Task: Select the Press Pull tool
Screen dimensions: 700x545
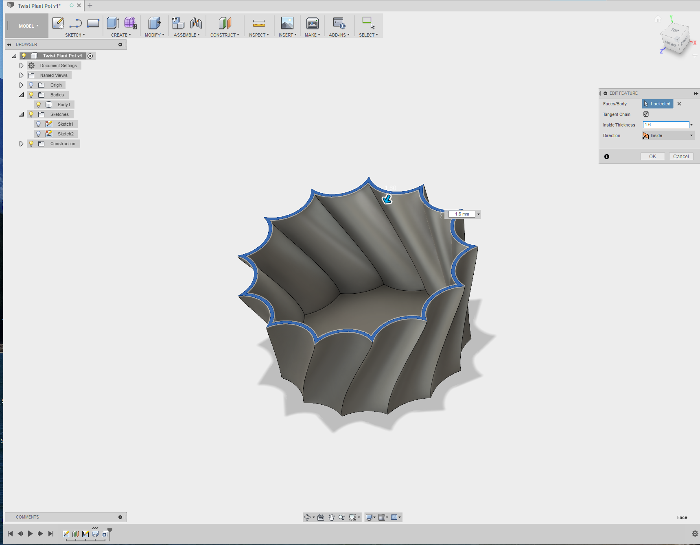Action: 155,23
